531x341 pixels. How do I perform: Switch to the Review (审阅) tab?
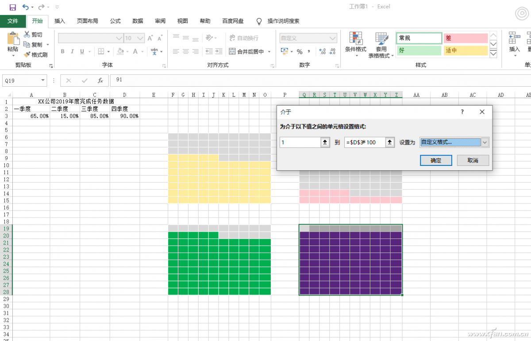(x=160, y=21)
